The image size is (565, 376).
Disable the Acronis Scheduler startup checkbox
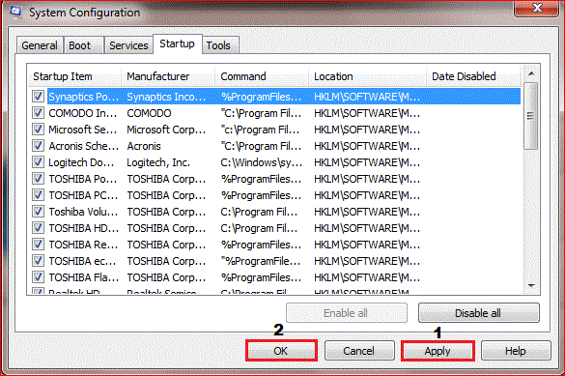click(38, 146)
